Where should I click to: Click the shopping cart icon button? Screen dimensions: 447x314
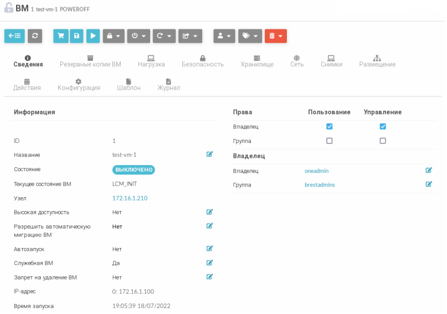point(61,36)
